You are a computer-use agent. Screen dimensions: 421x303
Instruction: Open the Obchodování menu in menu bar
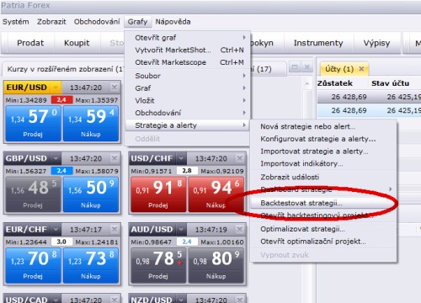tap(97, 22)
